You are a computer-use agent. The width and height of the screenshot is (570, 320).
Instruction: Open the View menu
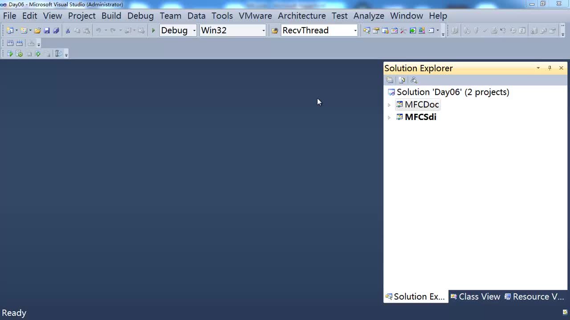pos(53,16)
